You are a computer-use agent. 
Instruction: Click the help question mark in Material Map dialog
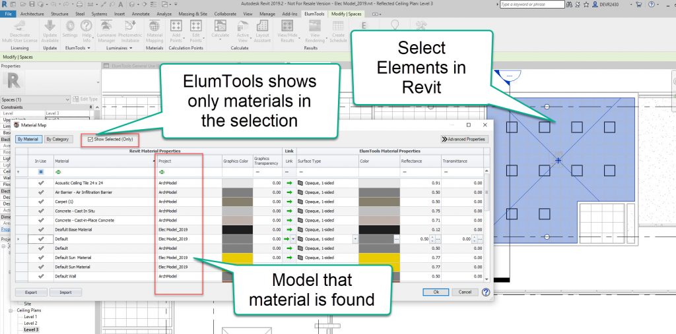click(x=486, y=292)
